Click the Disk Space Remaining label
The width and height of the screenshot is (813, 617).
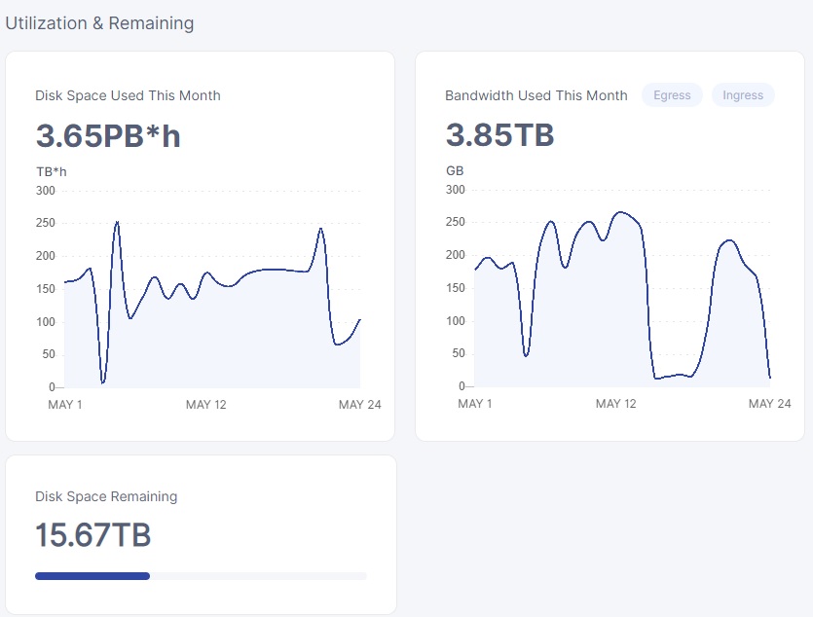pyautogui.click(x=106, y=496)
